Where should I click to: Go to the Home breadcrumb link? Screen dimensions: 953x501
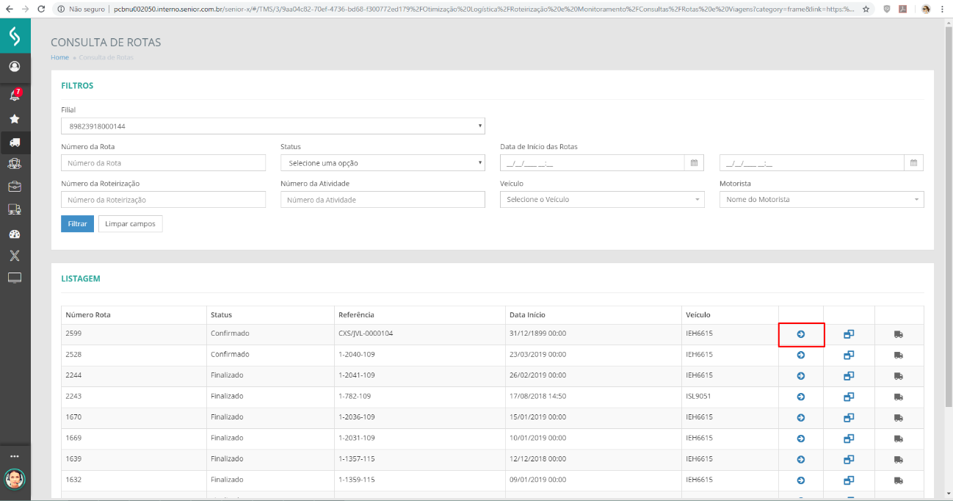59,57
